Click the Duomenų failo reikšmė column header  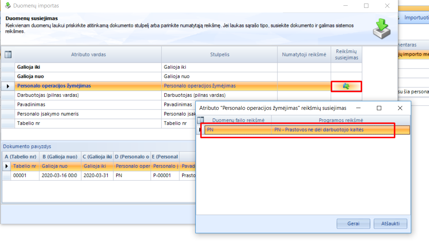pos(238,120)
